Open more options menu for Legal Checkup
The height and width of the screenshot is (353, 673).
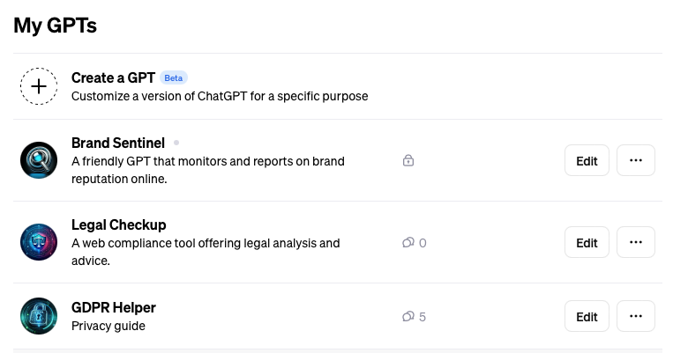[x=636, y=242]
